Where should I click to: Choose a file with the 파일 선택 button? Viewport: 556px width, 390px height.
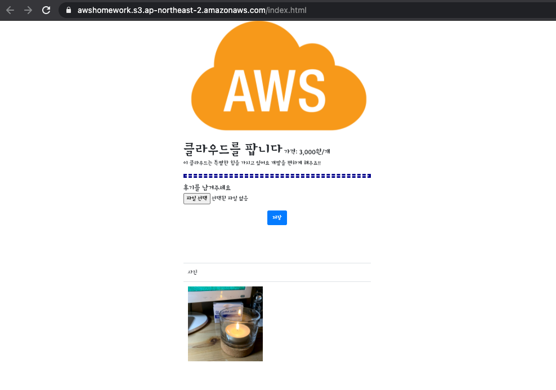(x=197, y=199)
